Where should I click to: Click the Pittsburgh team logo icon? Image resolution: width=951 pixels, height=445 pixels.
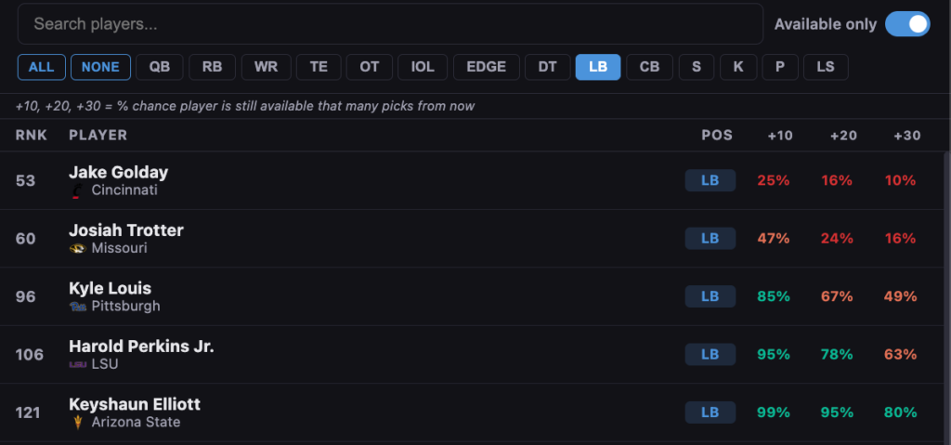click(78, 307)
